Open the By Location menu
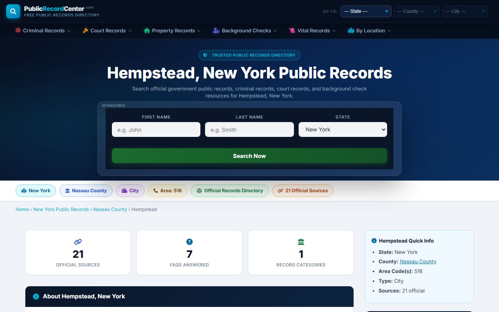 pyautogui.click(x=370, y=30)
